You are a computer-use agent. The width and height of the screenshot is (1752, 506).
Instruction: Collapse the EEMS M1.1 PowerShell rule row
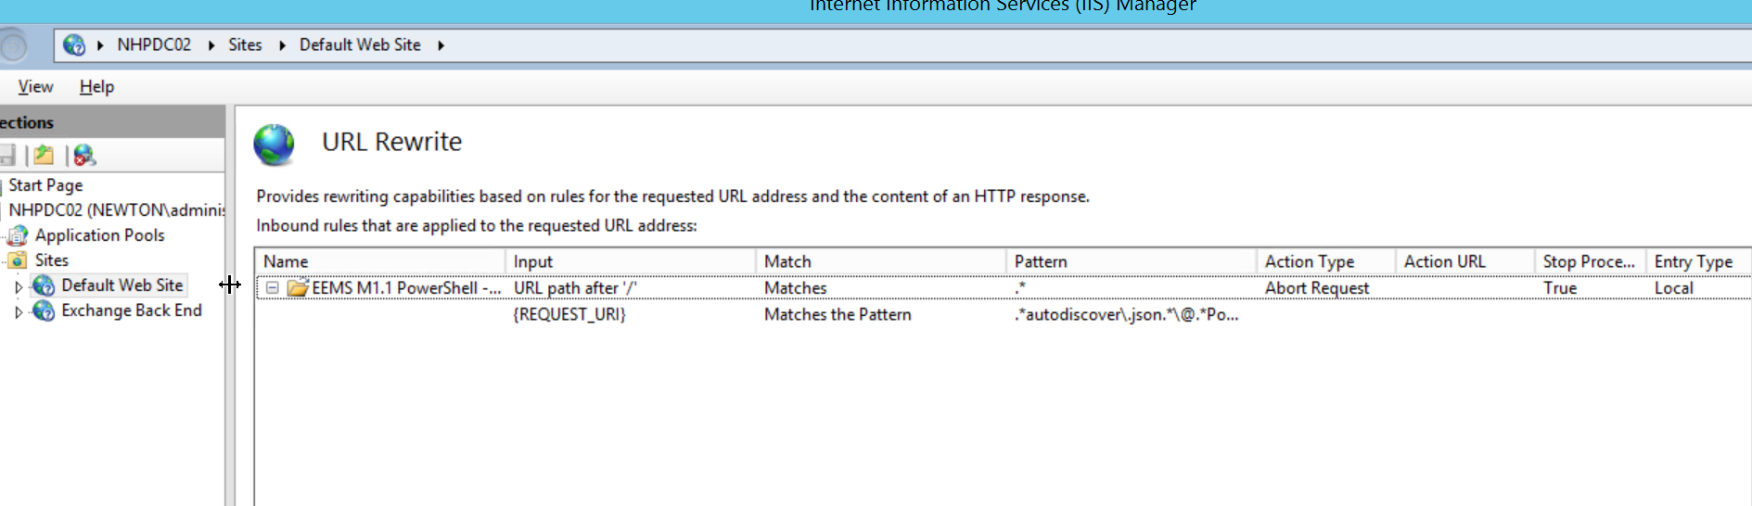coord(273,288)
